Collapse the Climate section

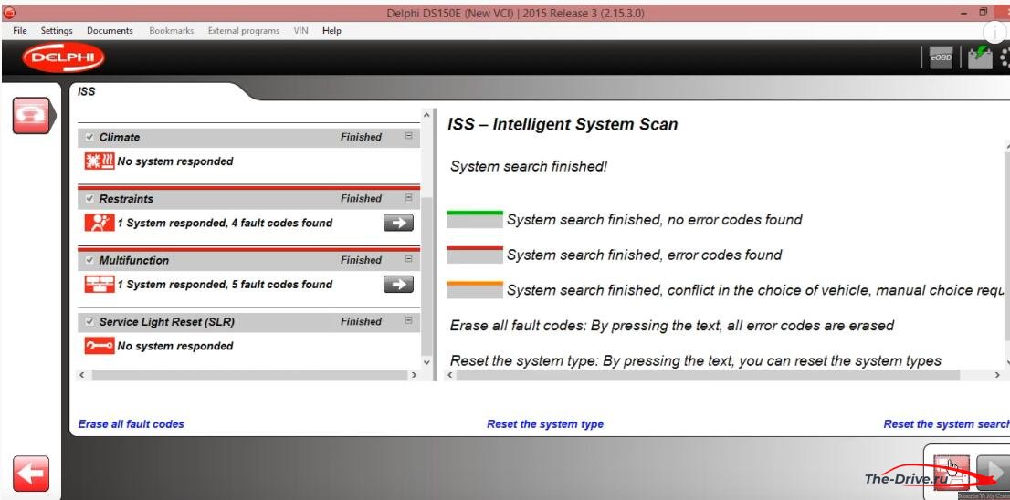408,137
